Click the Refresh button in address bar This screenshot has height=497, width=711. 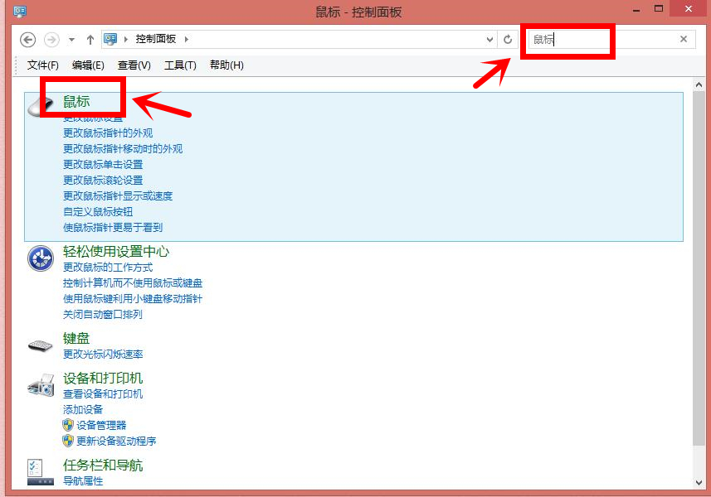click(x=508, y=39)
